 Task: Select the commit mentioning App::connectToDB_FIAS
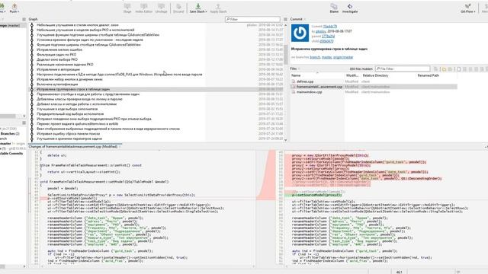156,75
